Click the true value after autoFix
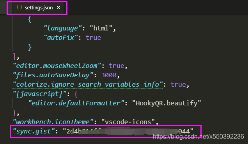 point(93,38)
